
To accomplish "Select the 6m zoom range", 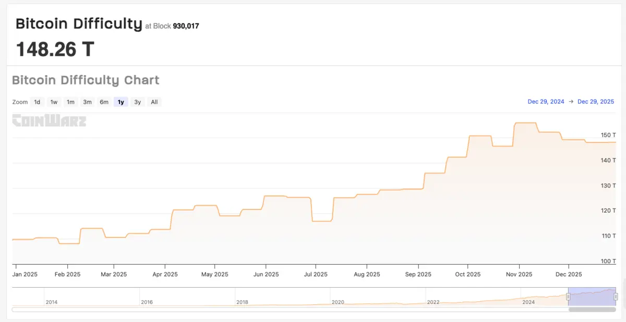I will [104, 102].
